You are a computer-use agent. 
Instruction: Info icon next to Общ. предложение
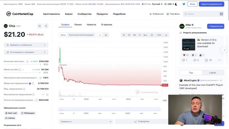[x=24, y=89]
